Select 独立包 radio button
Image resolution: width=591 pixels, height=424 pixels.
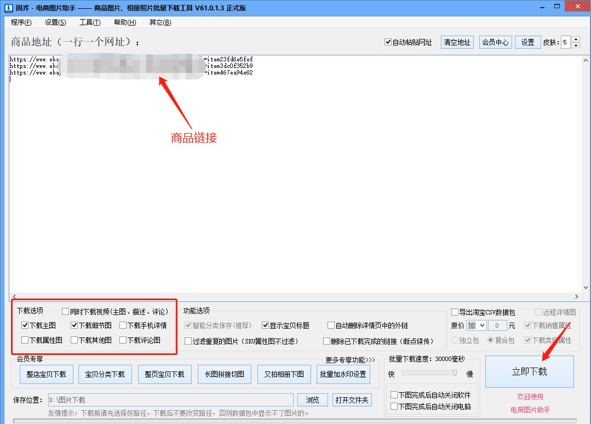click(455, 340)
